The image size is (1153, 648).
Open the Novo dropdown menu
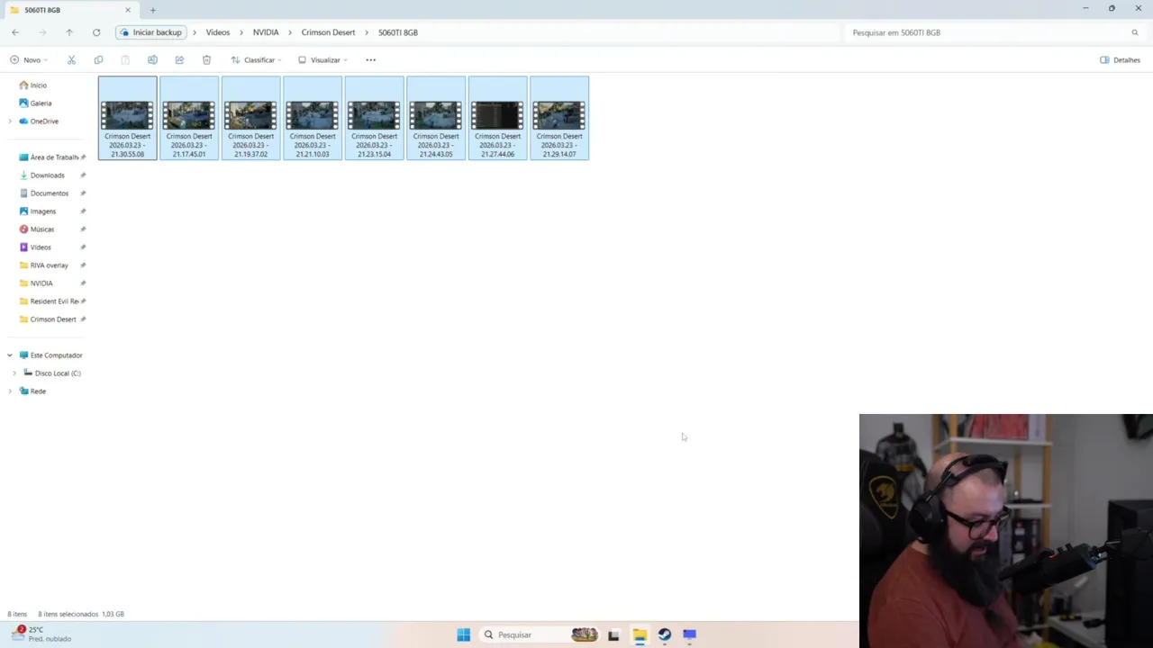(x=29, y=60)
